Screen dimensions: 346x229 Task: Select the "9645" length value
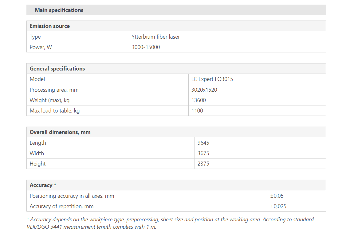(203, 143)
